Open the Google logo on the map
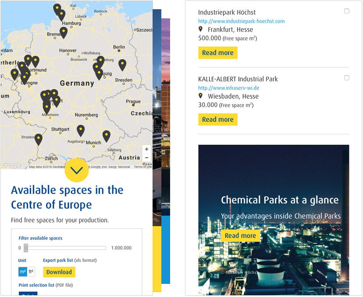 tap(11, 165)
